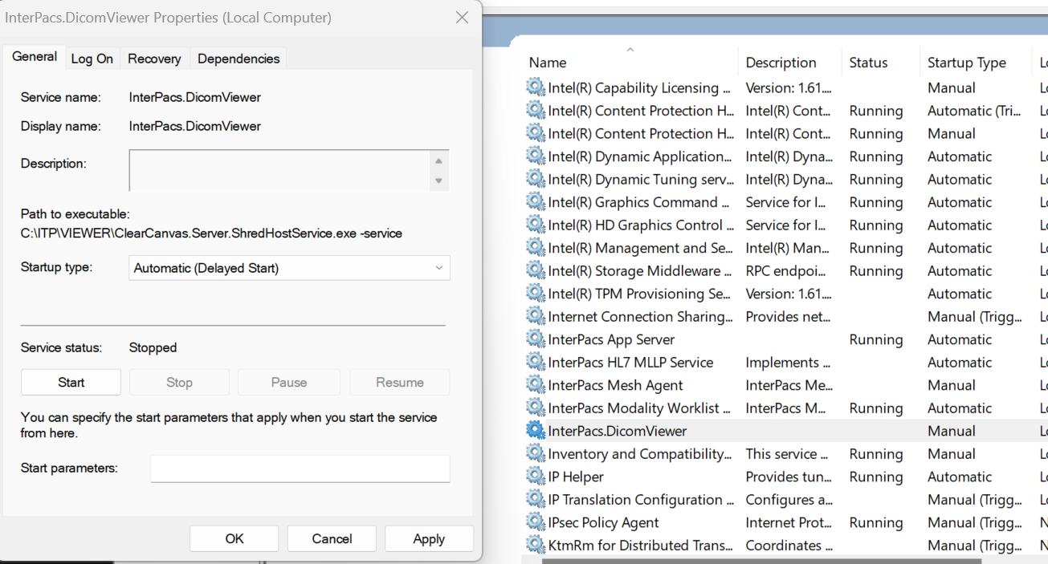This screenshot has width=1048, height=564.
Task: Cancel the properties dialog
Action: click(332, 538)
